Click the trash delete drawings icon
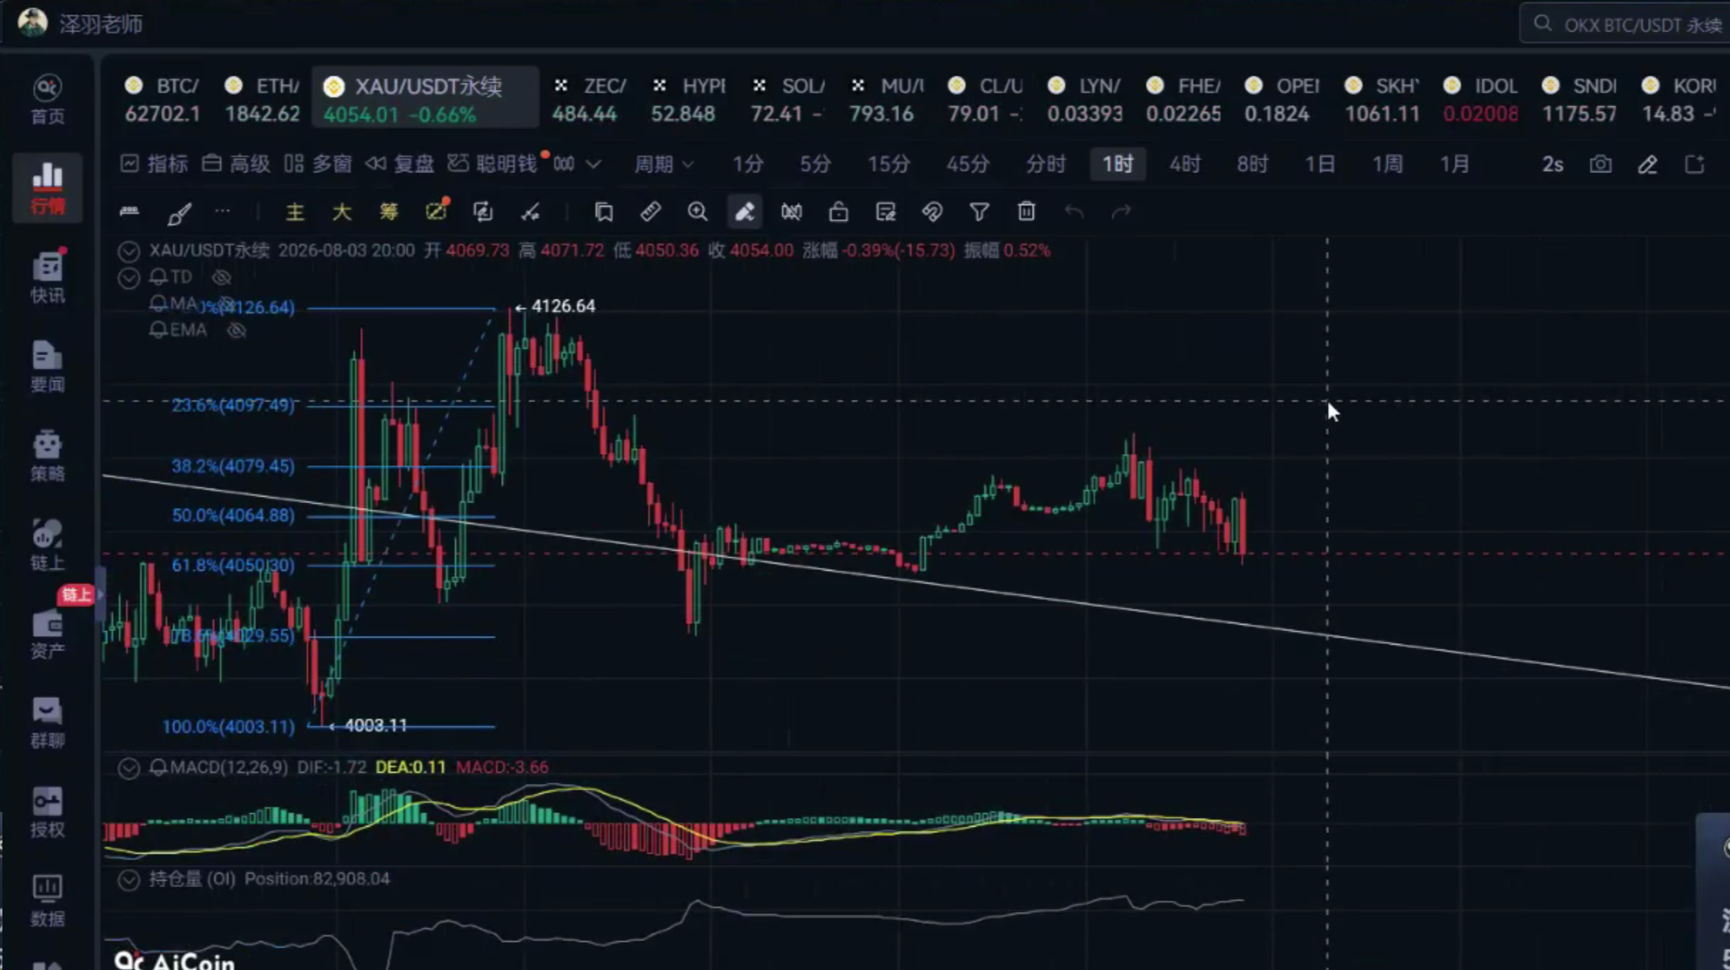Image resolution: width=1730 pixels, height=970 pixels. click(x=1026, y=212)
